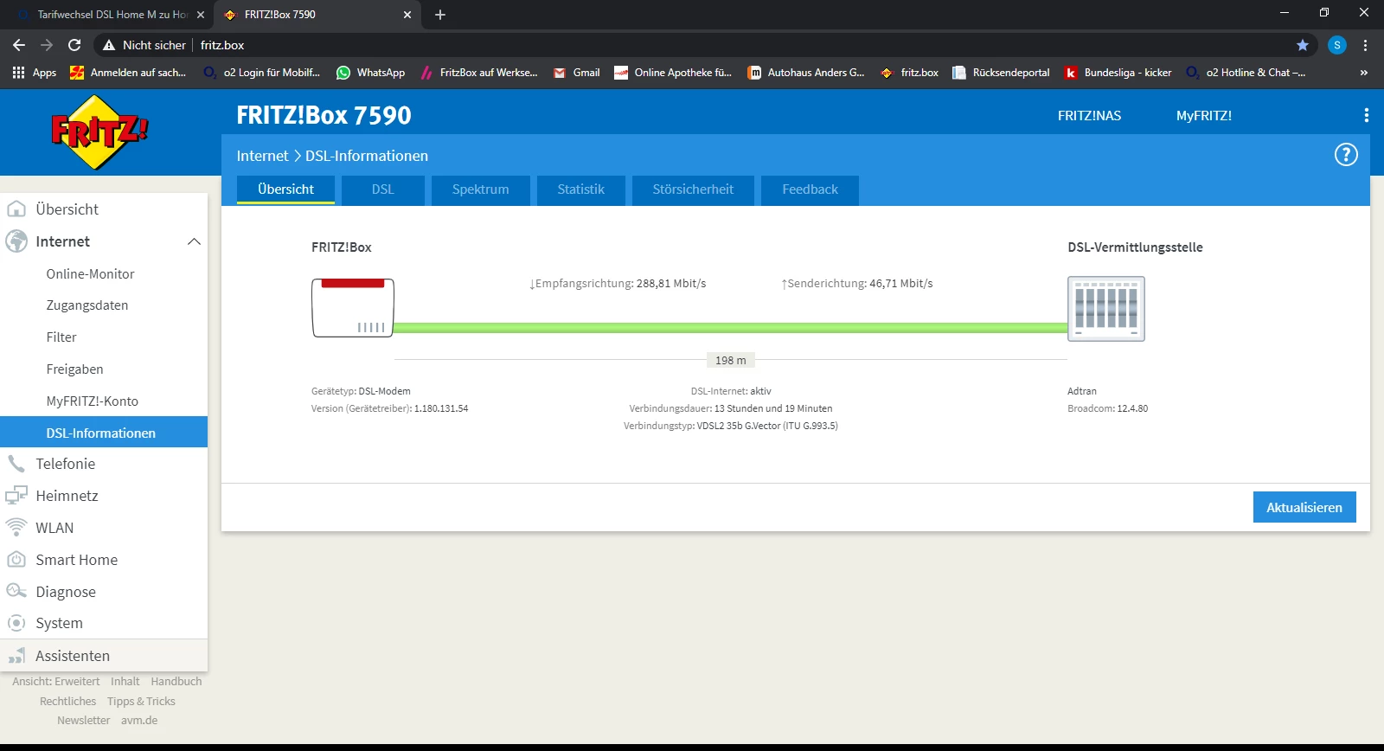Toggle the 'Ansicht: Erweitert' view link
The width and height of the screenshot is (1384, 751).
pos(56,682)
